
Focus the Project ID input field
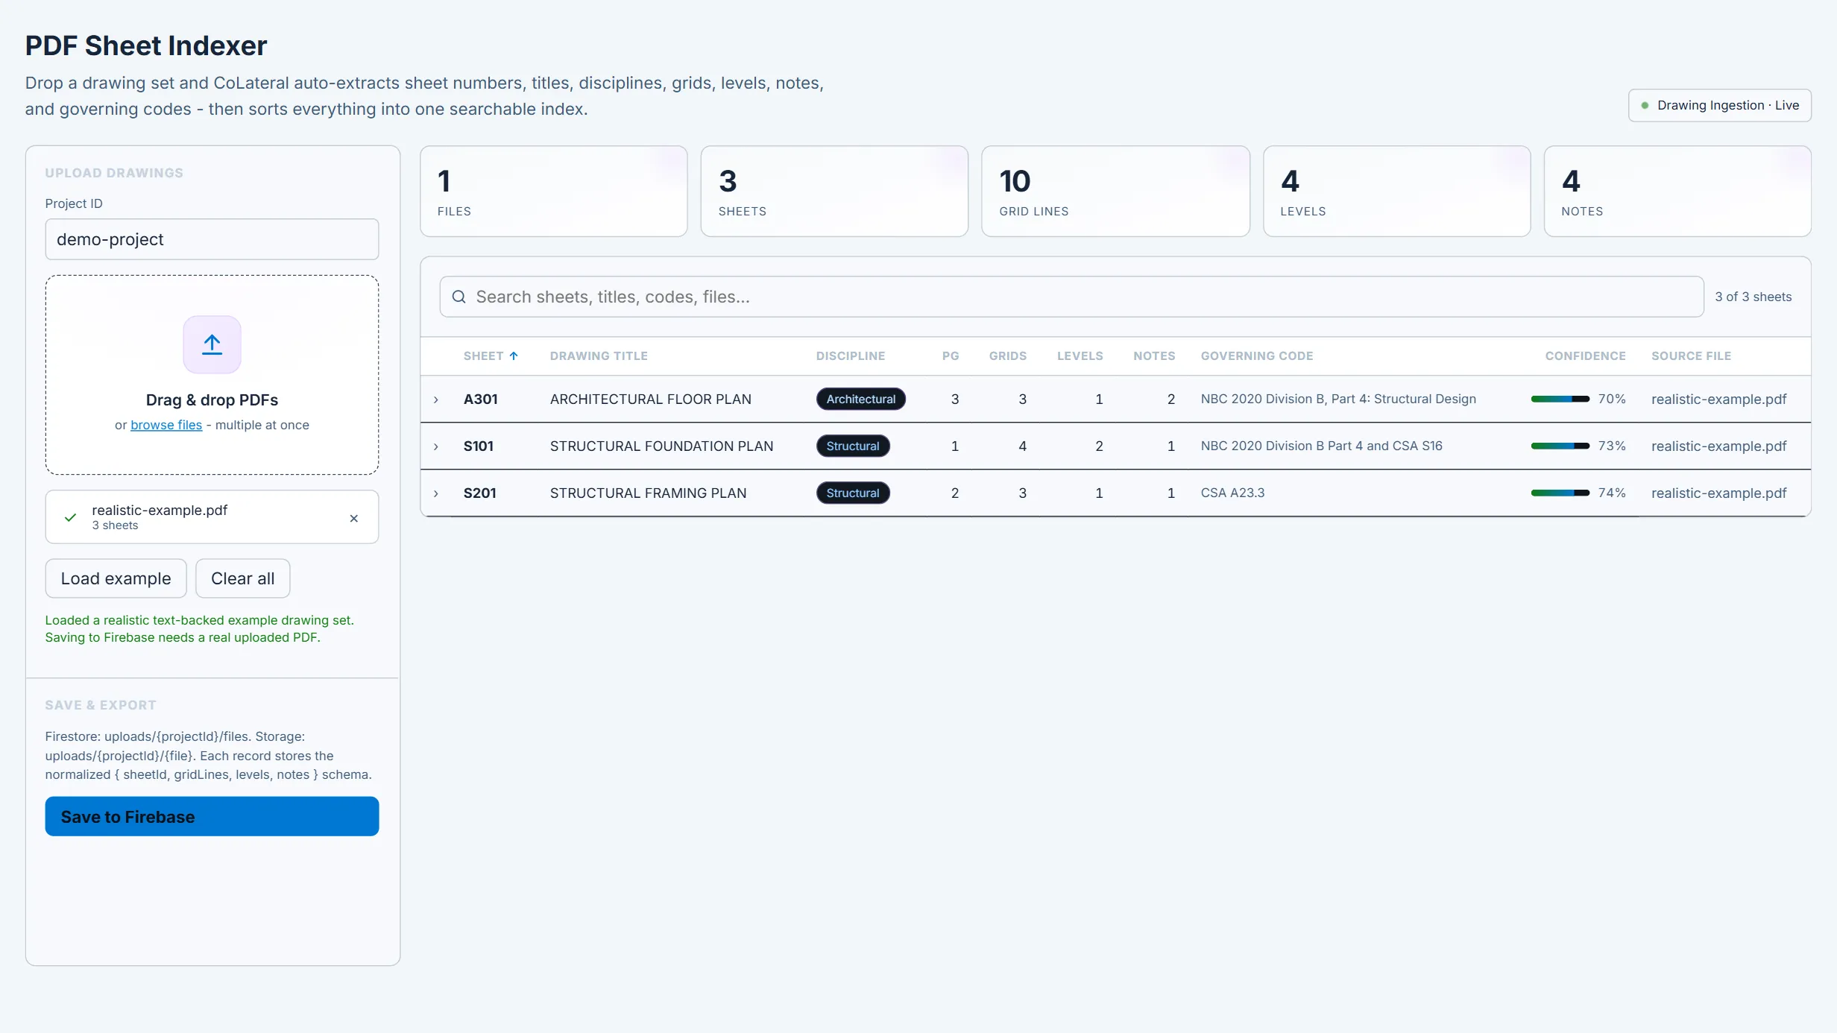[212, 239]
